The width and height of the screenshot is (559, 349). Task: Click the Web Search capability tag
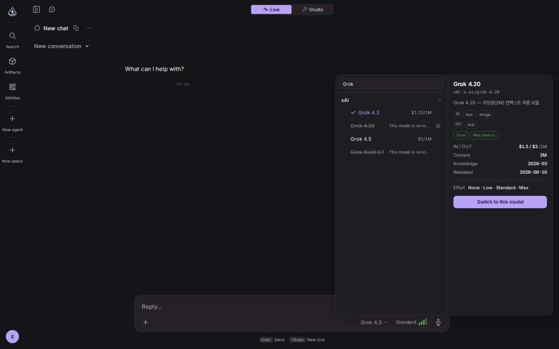click(484, 135)
